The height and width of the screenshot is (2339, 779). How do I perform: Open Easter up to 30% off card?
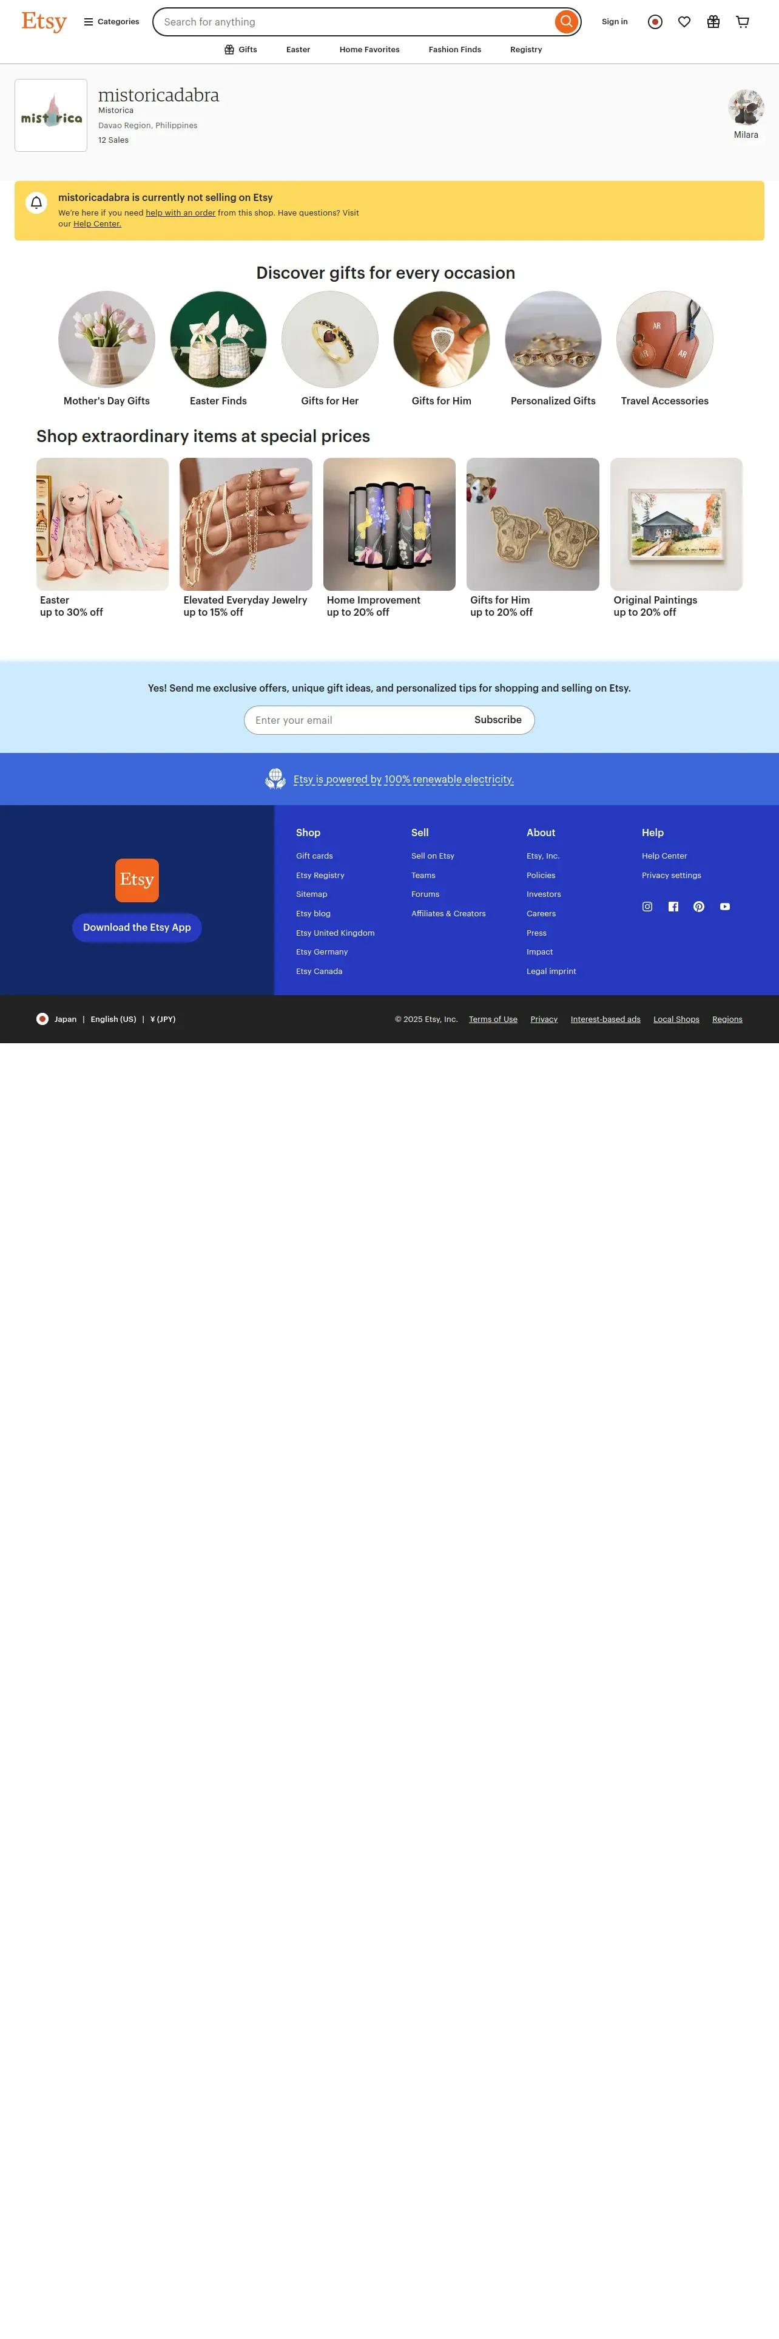(x=103, y=539)
